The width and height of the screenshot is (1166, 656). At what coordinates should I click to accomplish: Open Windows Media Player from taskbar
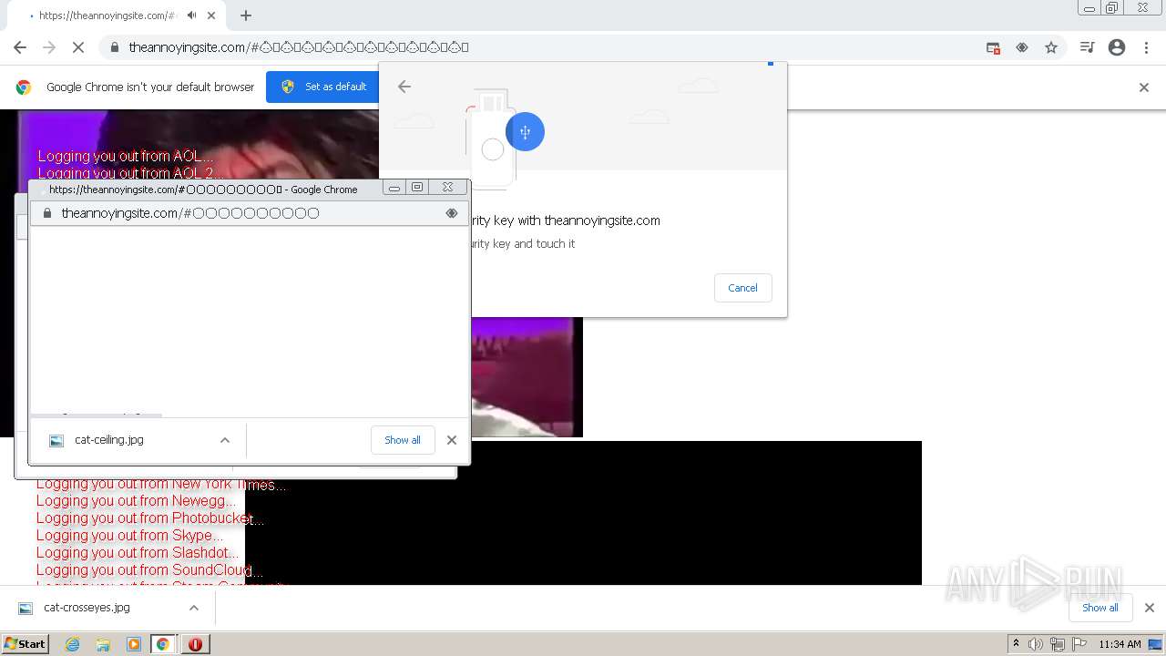(x=134, y=644)
